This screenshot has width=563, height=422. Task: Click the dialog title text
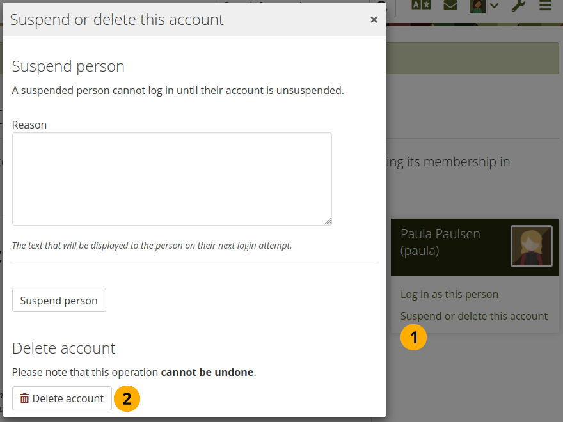[x=117, y=20]
